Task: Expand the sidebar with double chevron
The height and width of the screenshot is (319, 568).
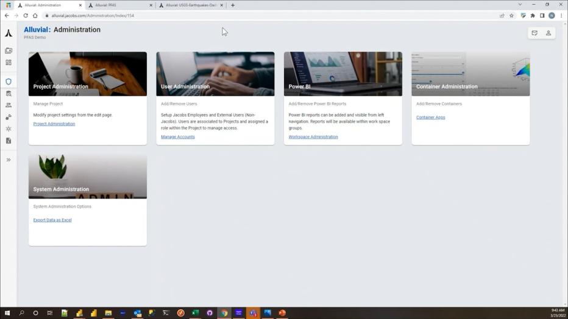Action: (9, 160)
